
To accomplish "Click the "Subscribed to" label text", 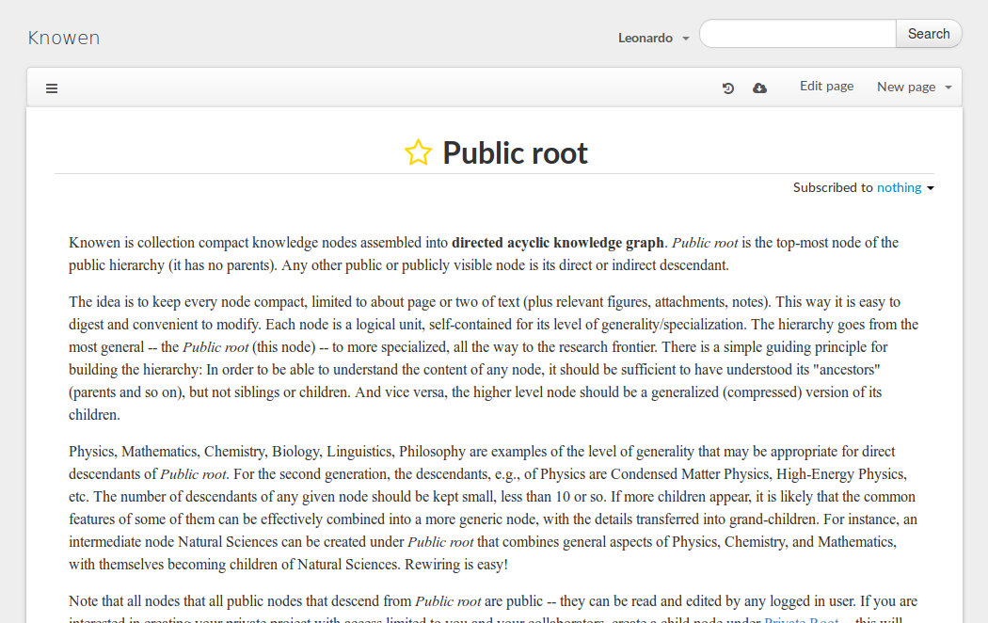I will pos(832,187).
